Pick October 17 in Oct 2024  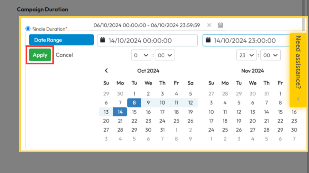coord(162,112)
